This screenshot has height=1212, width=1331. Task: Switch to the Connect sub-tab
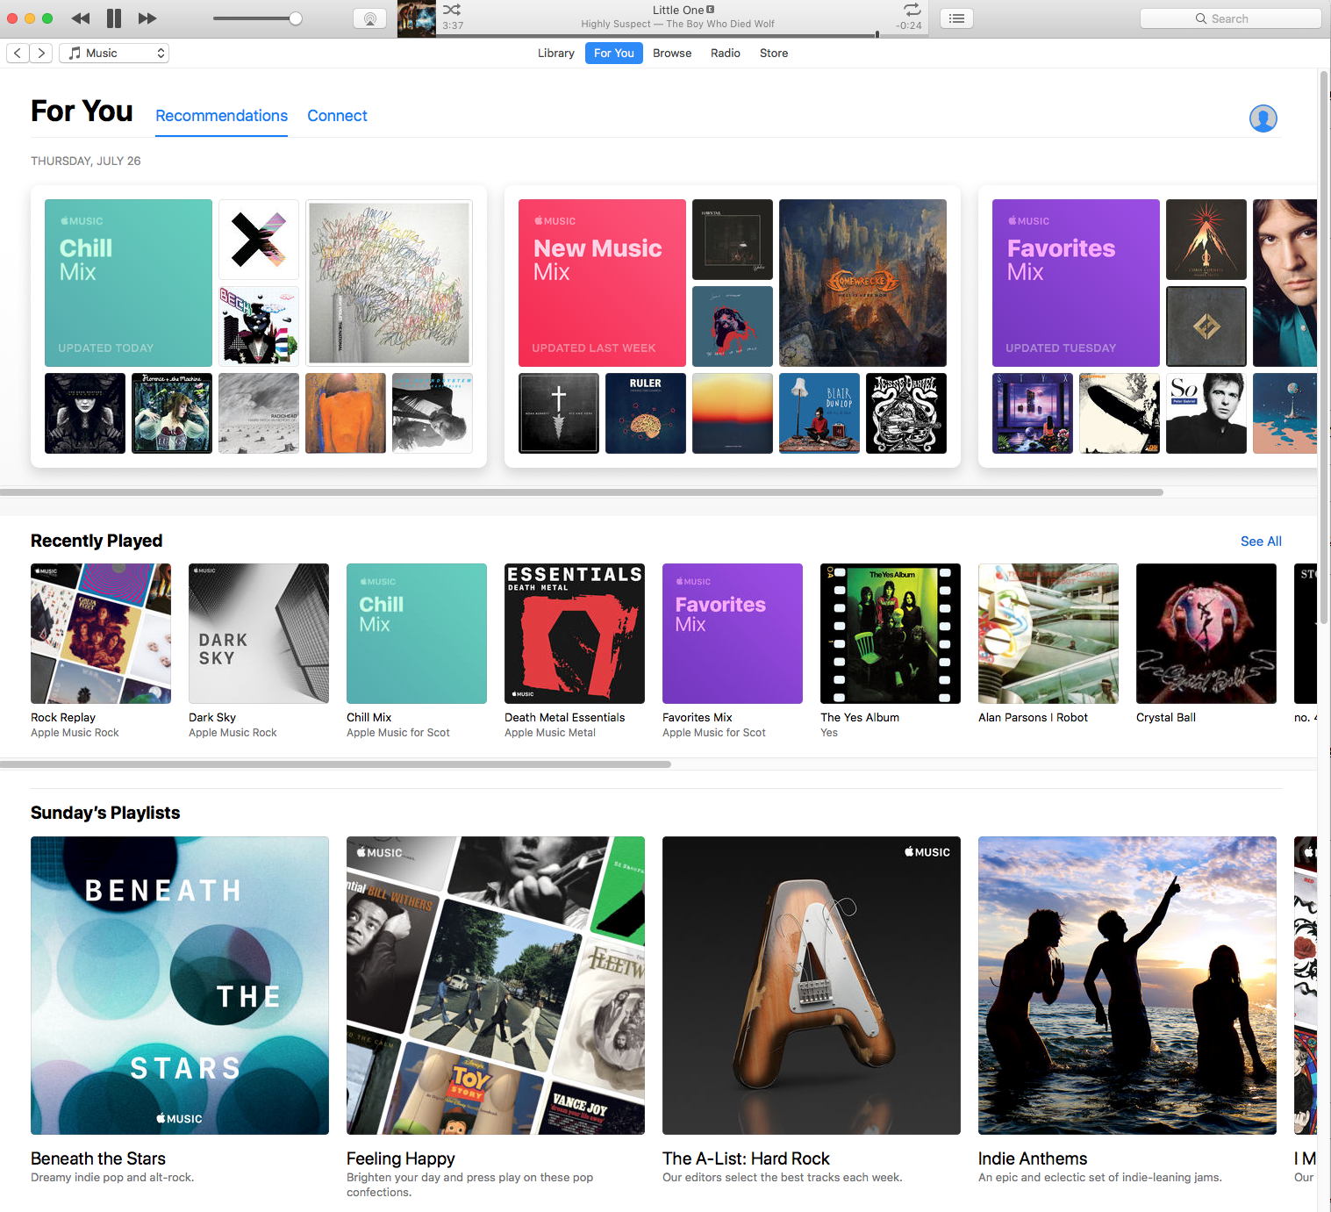click(337, 116)
